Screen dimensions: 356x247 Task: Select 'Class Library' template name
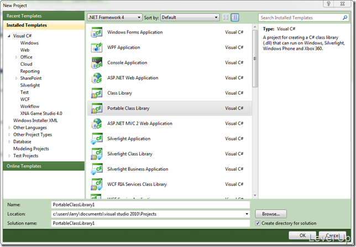pyautogui.click(x=119, y=93)
